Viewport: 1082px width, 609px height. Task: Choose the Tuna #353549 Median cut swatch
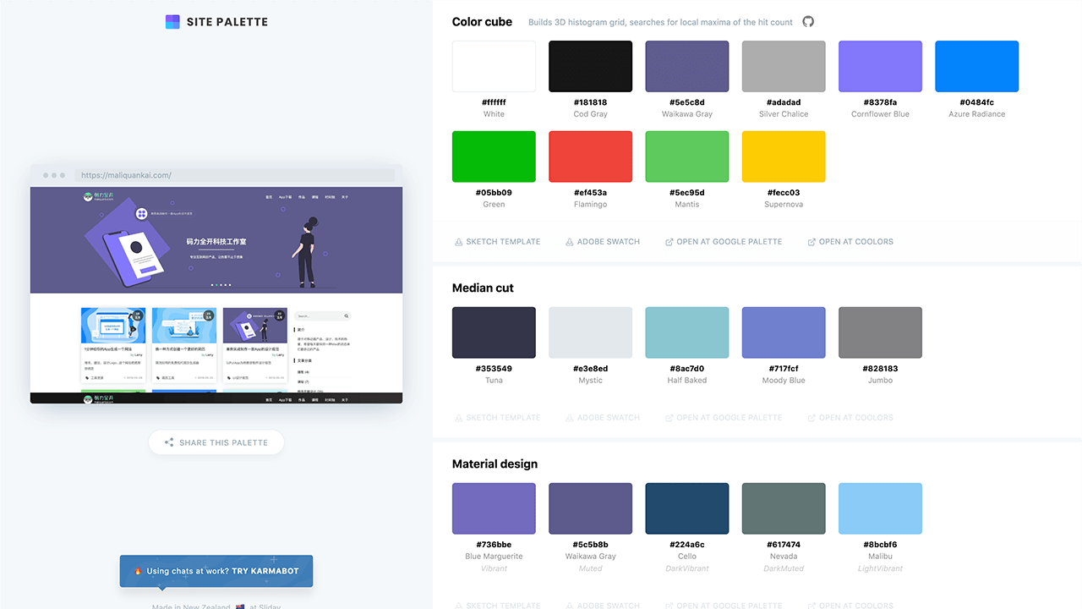[494, 332]
